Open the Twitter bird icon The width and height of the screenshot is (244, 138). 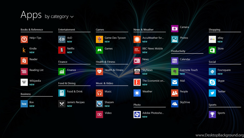coord(212,93)
